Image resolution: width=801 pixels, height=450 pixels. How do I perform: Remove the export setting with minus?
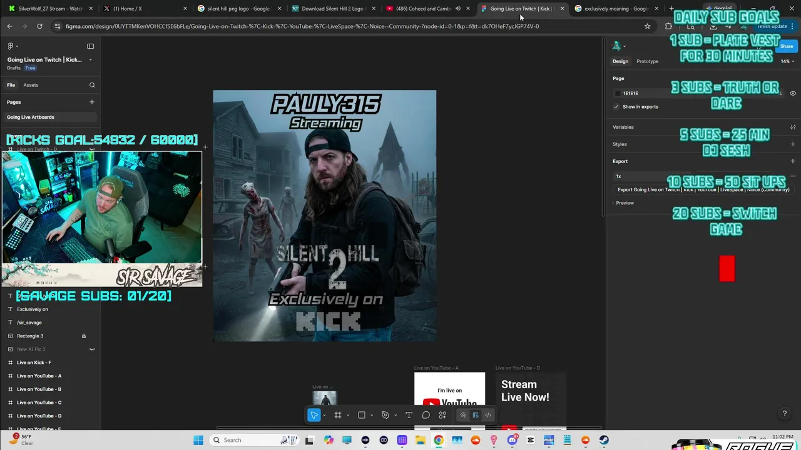click(793, 176)
